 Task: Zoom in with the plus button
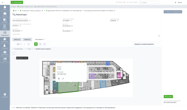tap(24, 44)
